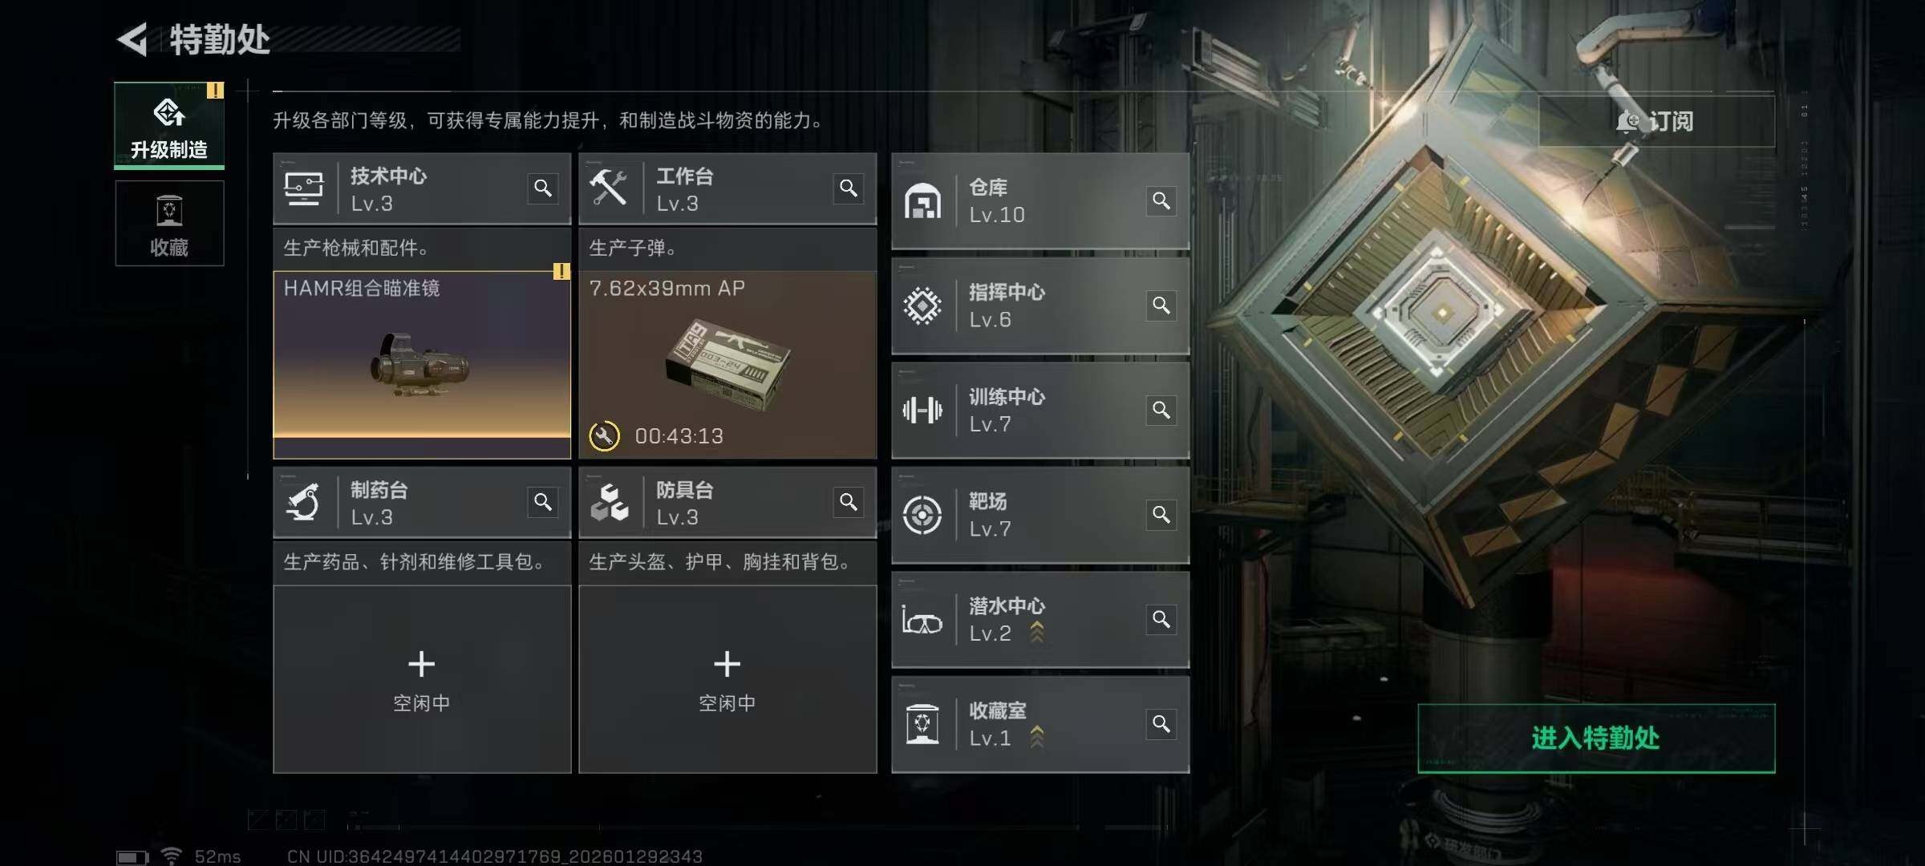Switch to the 升级制造 tab
The width and height of the screenshot is (1925, 866).
coord(169,125)
